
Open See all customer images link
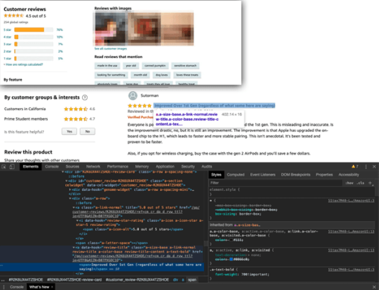point(111,48)
